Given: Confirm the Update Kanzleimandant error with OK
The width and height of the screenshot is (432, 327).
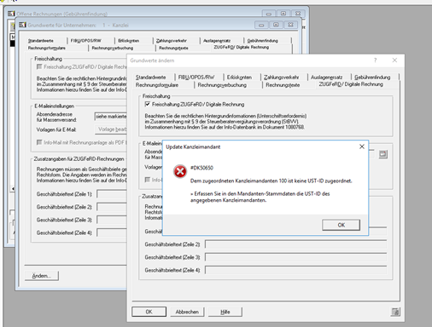Looking at the screenshot, I should pos(341,225).
